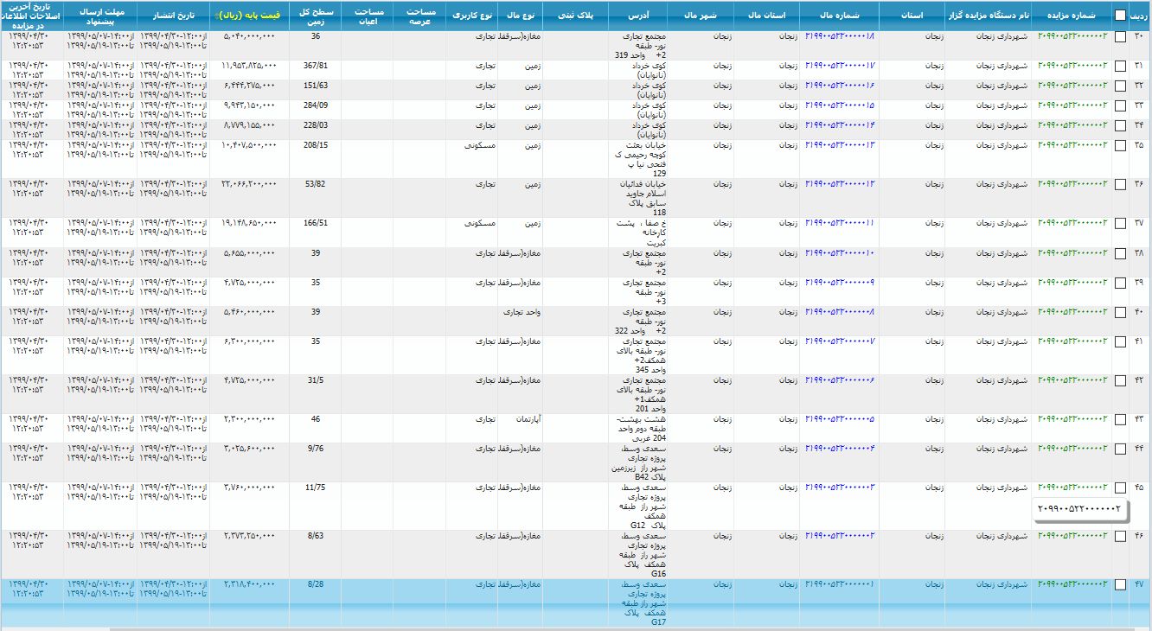Open property number link ending ۱۴ in row ۳۴
Viewport: 1152px width, 631px height.
point(840,125)
